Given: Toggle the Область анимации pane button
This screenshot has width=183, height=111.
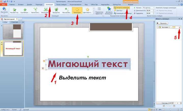Looking at the screenshot, I should (122, 8).
